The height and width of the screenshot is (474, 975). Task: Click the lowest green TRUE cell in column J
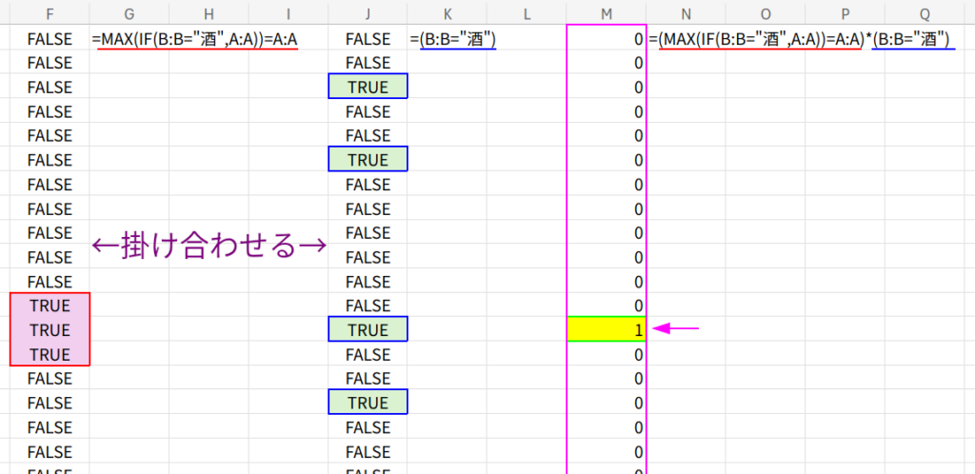(x=368, y=403)
